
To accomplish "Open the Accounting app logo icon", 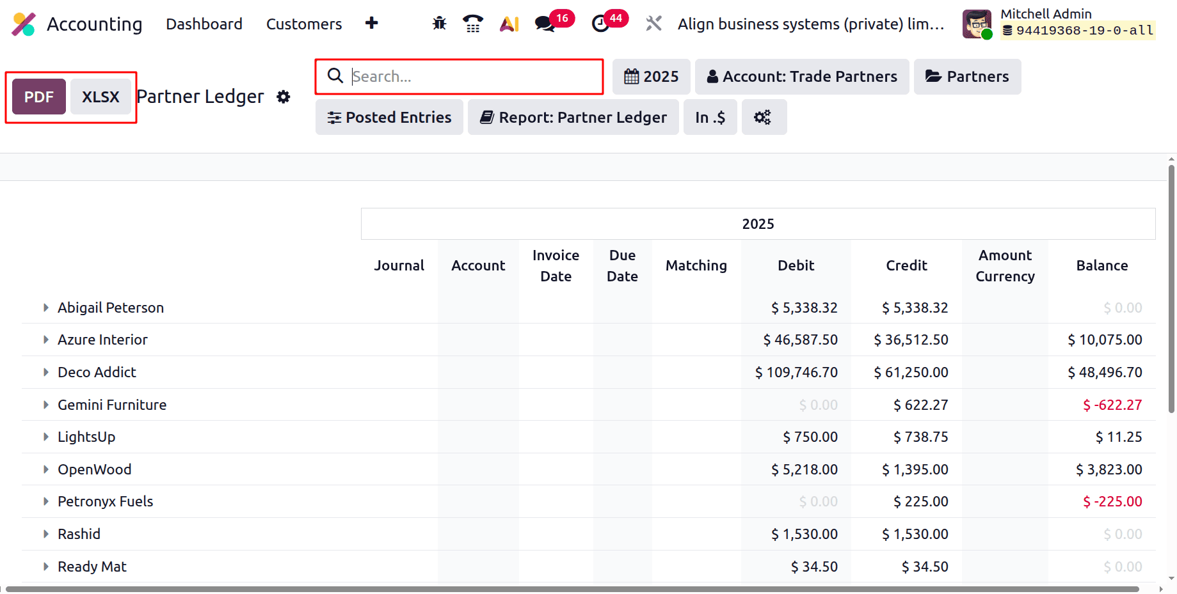I will (24, 24).
